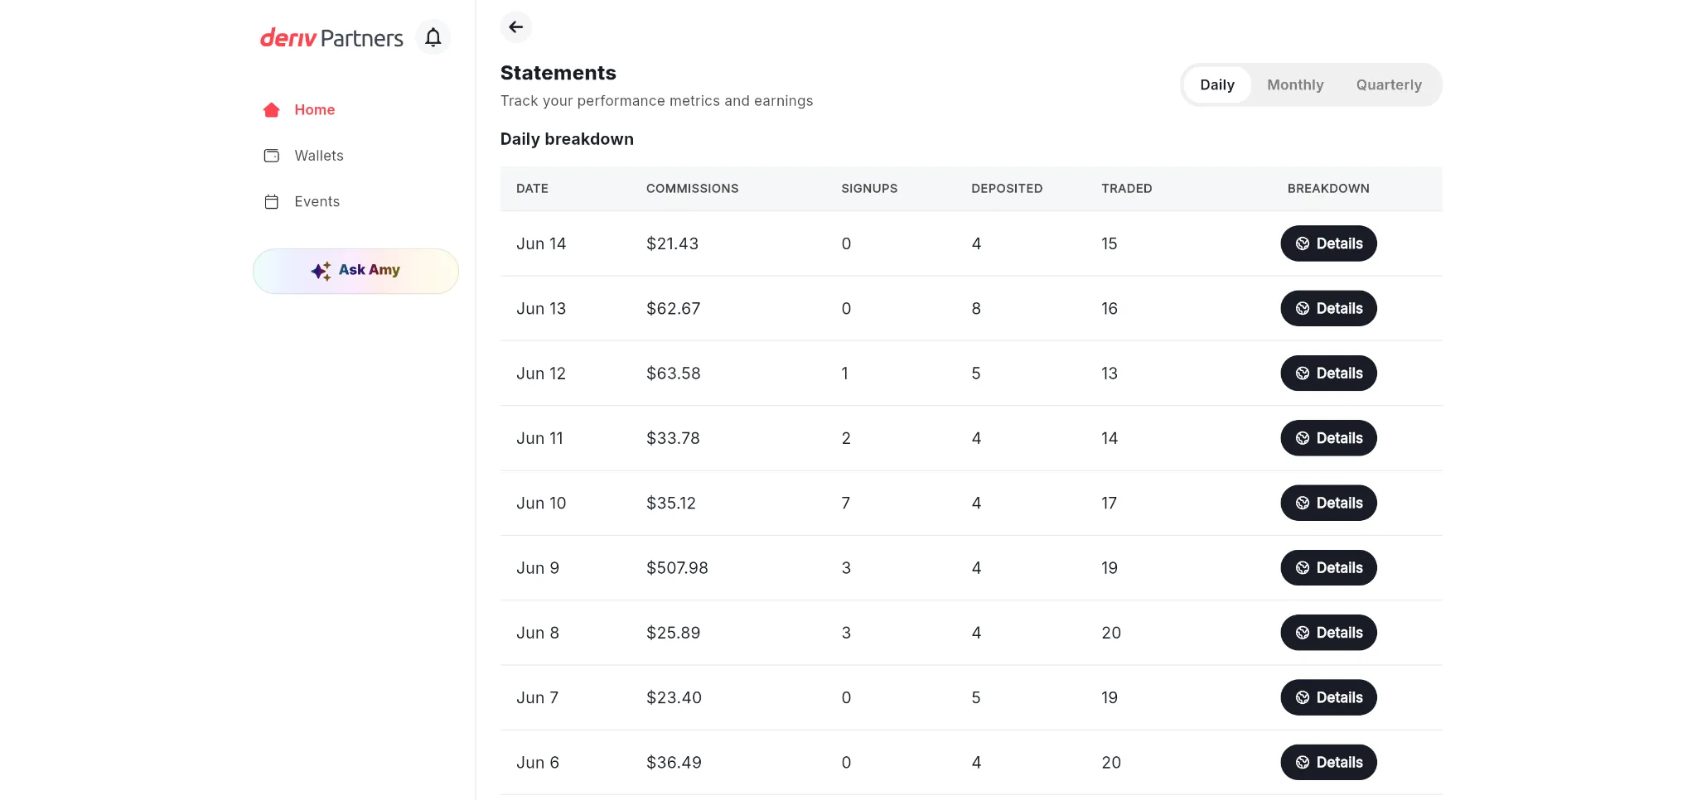Switch to the Daily view
1697x800 pixels.
1217,84
